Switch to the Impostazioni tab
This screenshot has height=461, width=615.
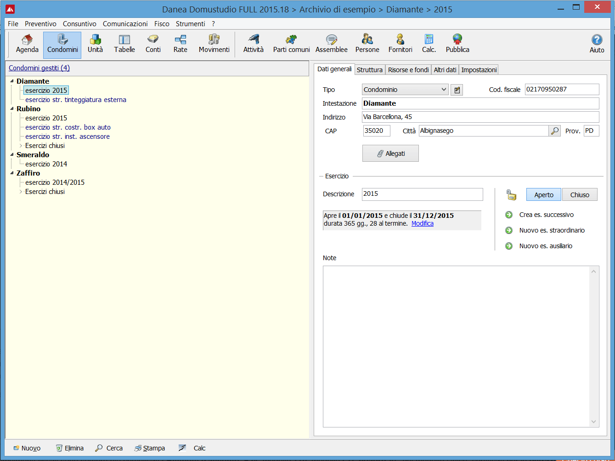pyautogui.click(x=479, y=70)
